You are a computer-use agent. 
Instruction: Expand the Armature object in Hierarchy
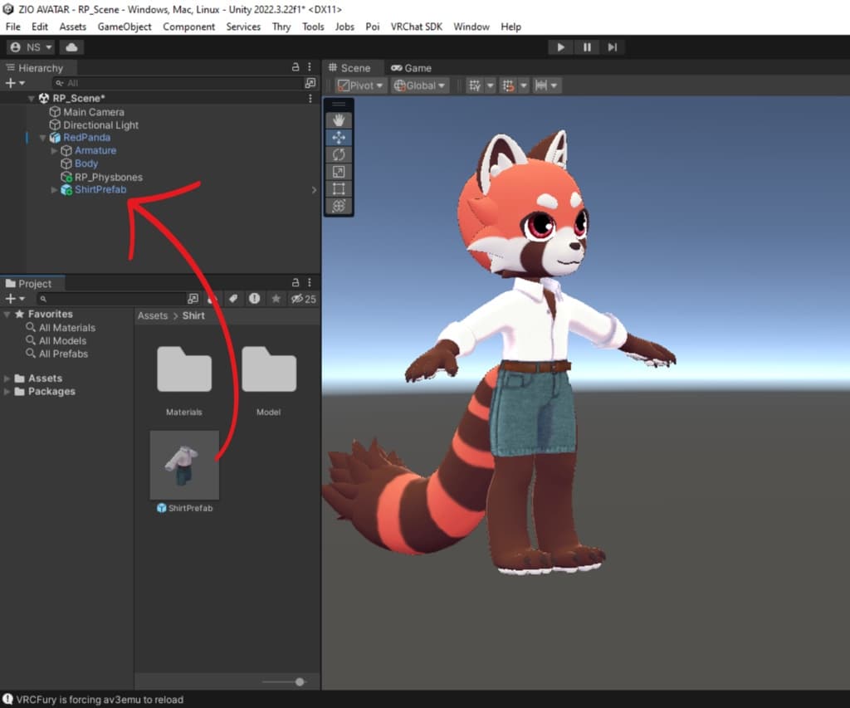(55, 151)
